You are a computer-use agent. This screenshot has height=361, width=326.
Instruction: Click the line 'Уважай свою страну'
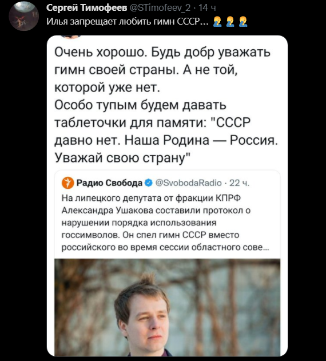[x=122, y=158]
